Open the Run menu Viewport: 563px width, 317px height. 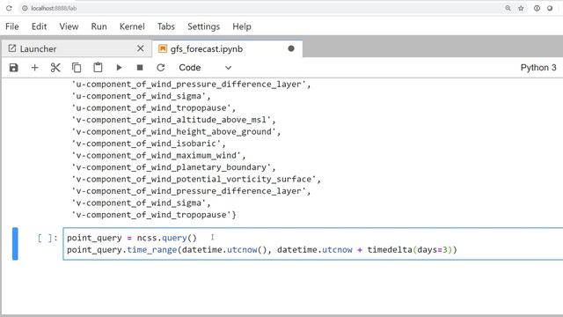pyautogui.click(x=99, y=26)
